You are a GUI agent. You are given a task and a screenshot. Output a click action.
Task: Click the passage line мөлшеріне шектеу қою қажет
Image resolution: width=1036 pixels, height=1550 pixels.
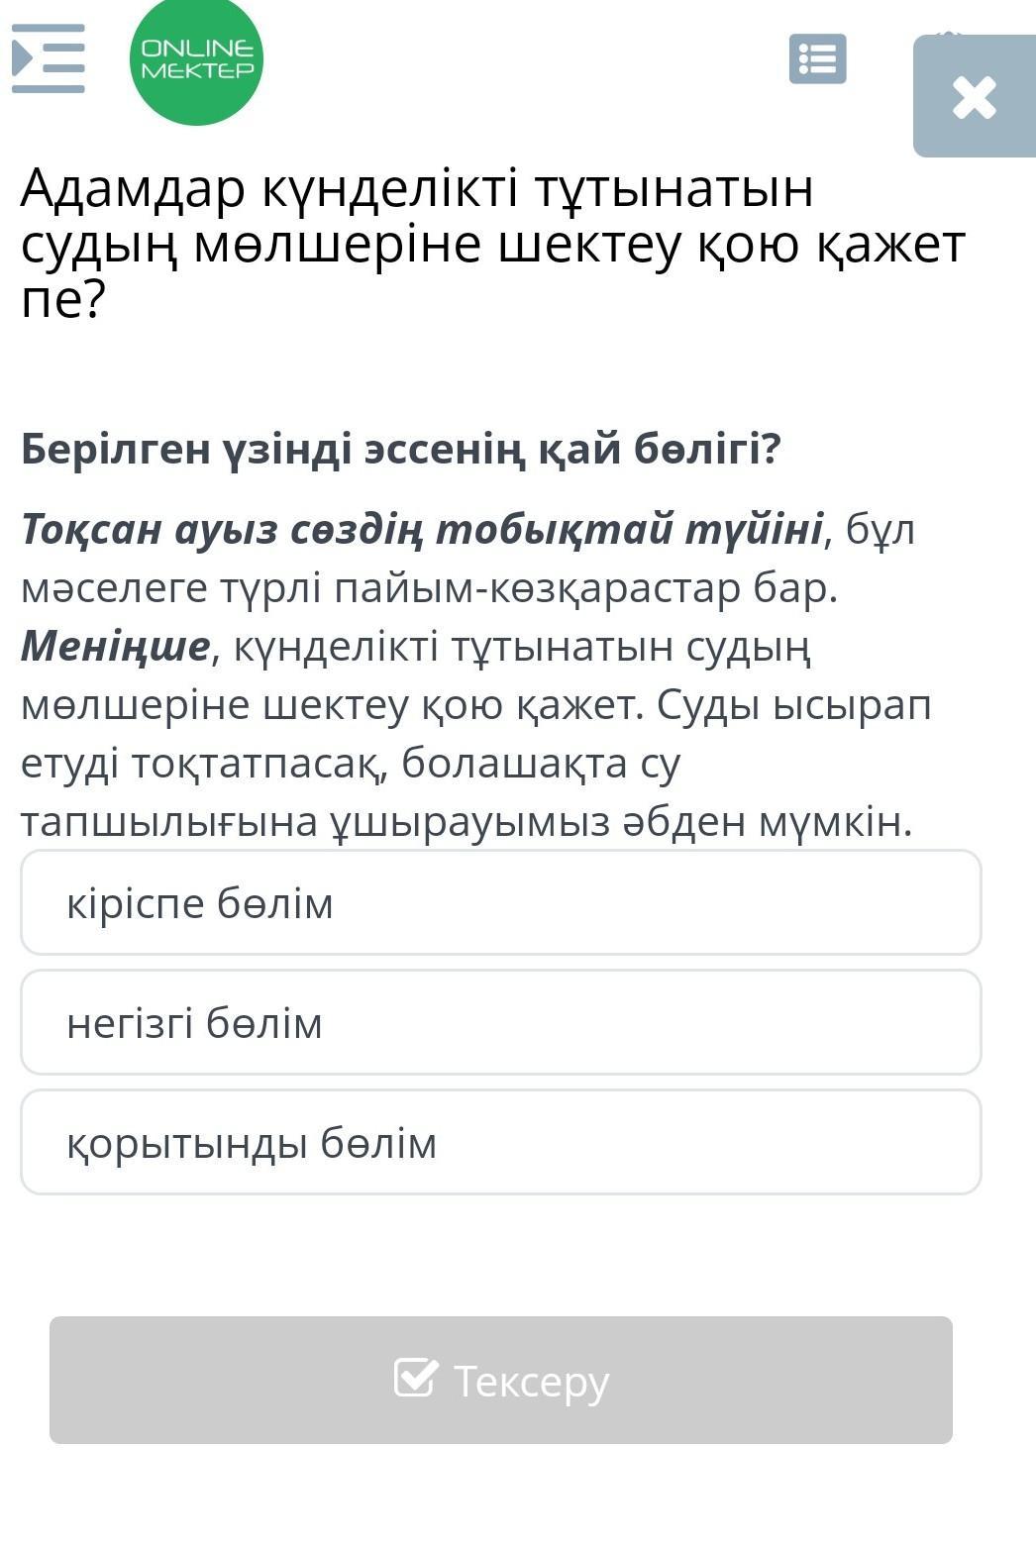pyautogui.click(x=331, y=705)
